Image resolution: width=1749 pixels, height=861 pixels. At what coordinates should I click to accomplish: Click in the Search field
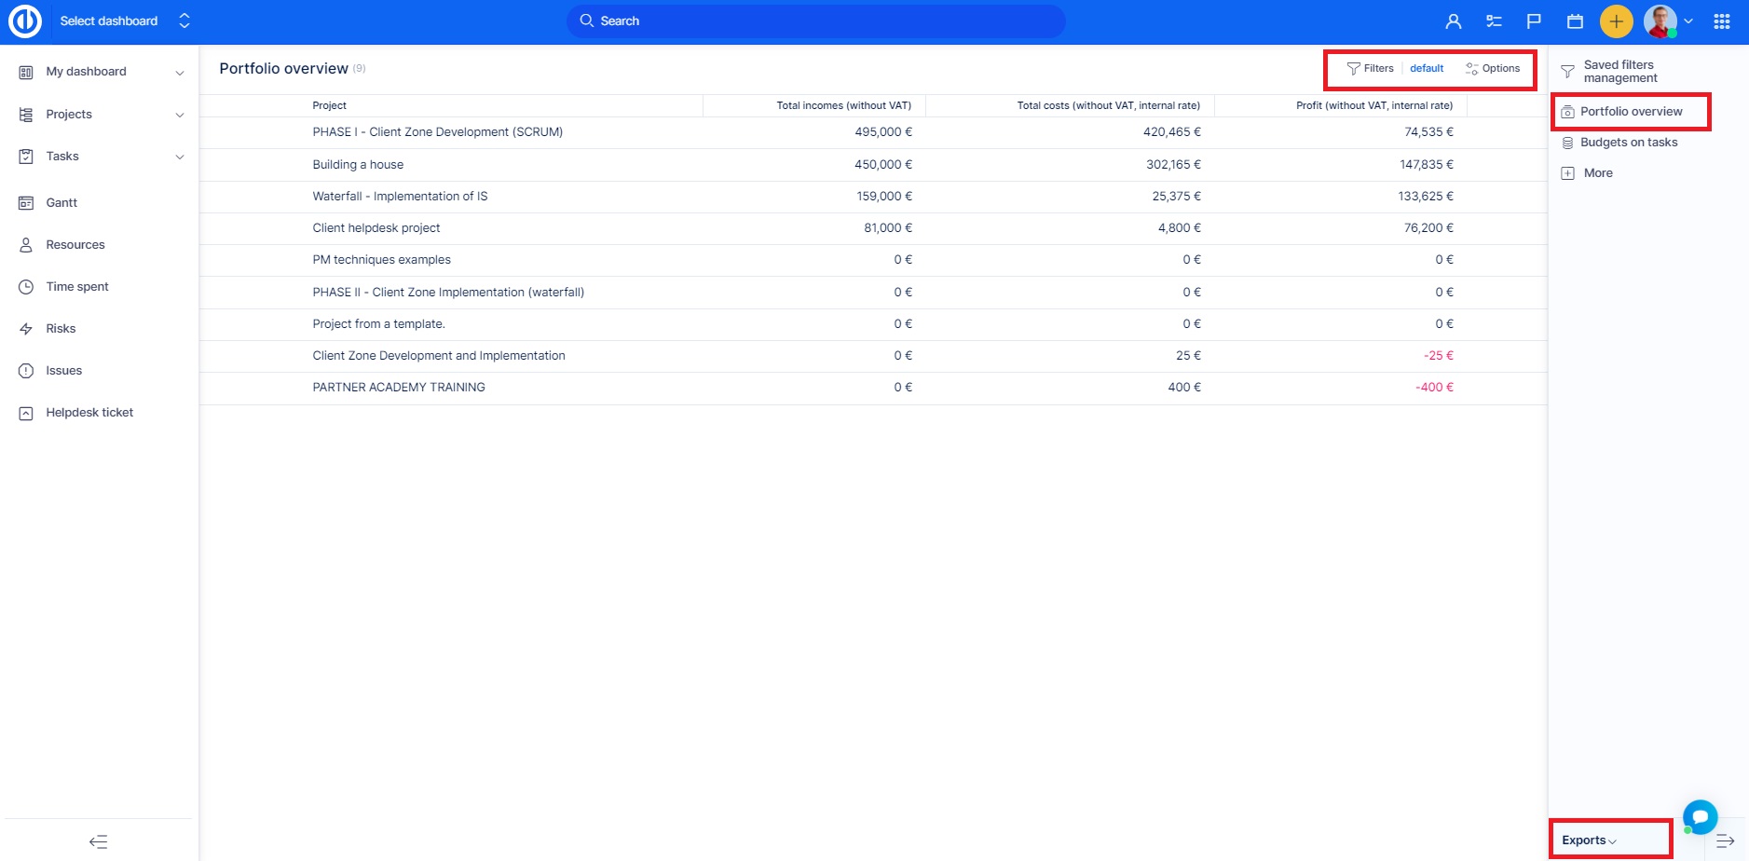[x=815, y=21]
